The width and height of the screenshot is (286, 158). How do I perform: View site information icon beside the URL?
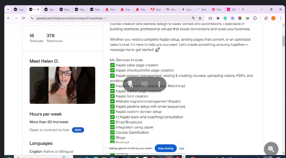(x=32, y=18)
